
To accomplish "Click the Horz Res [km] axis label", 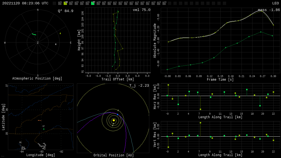I will [x=155, y=97].
